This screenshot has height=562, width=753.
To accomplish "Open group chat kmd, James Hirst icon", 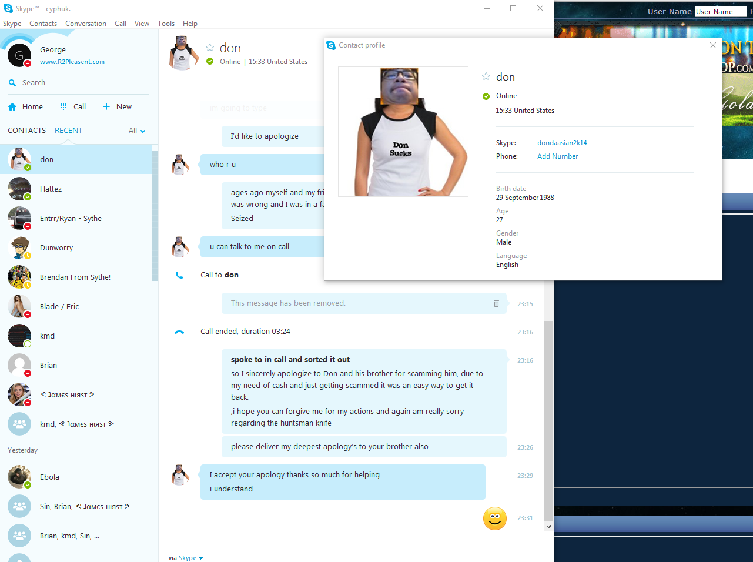I will click(x=19, y=424).
